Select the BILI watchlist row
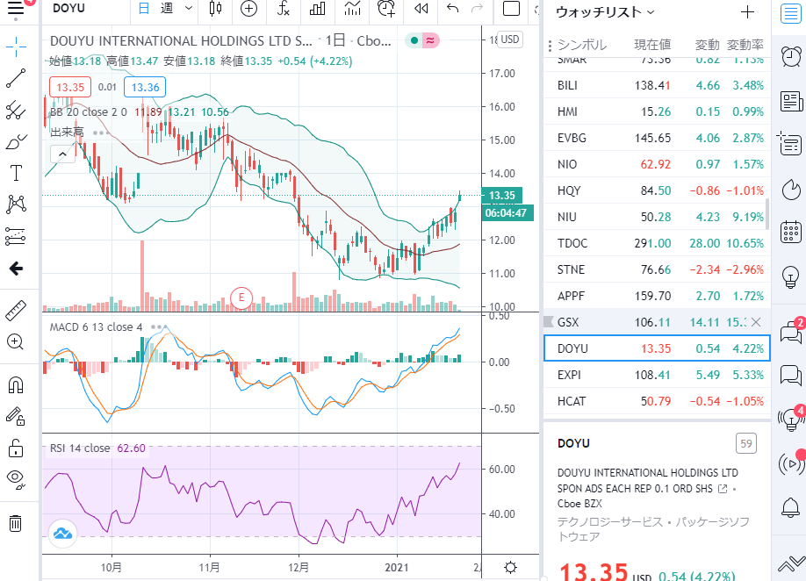This screenshot has height=581, width=806. coord(657,85)
